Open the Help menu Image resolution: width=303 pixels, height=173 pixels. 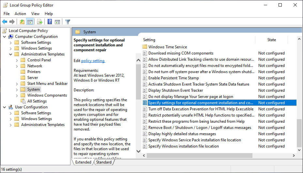pos(49,14)
